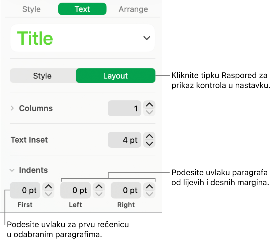Viewport: 273px width, 250px height.
Task: Open the Title style chevron menu
Action: tap(146, 38)
